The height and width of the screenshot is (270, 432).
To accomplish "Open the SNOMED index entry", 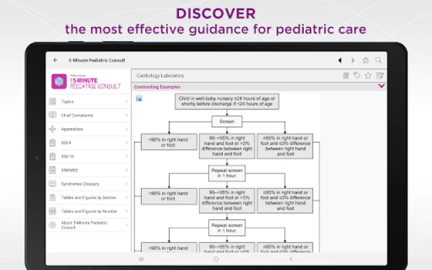I will (x=88, y=170).
